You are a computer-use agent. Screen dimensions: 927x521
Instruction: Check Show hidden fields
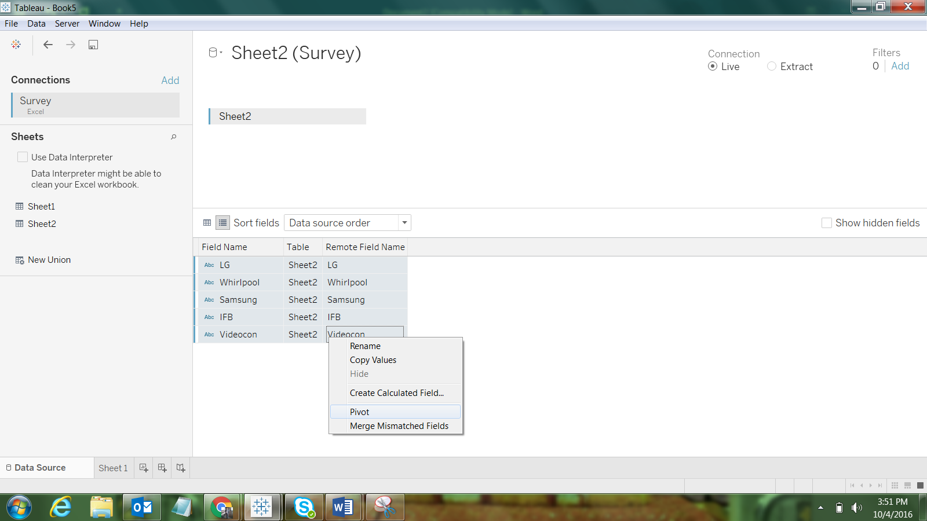(x=827, y=223)
